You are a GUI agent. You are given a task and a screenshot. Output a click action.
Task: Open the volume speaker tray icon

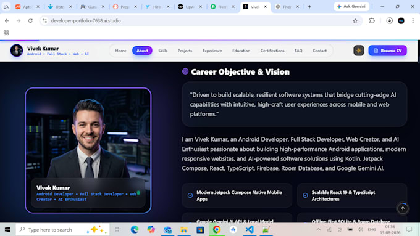coord(361,230)
